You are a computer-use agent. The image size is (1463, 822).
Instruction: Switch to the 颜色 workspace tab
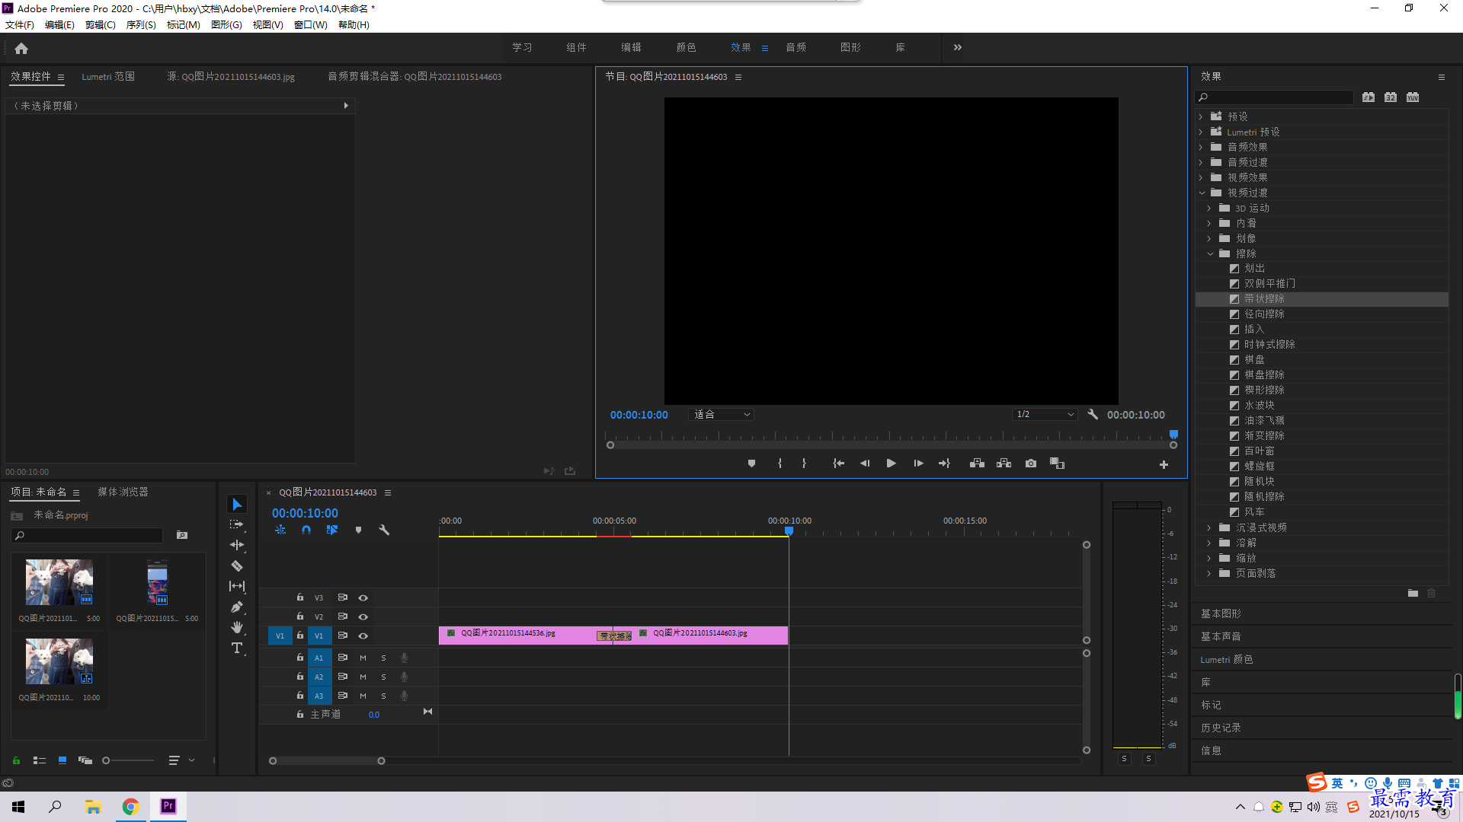click(x=686, y=47)
